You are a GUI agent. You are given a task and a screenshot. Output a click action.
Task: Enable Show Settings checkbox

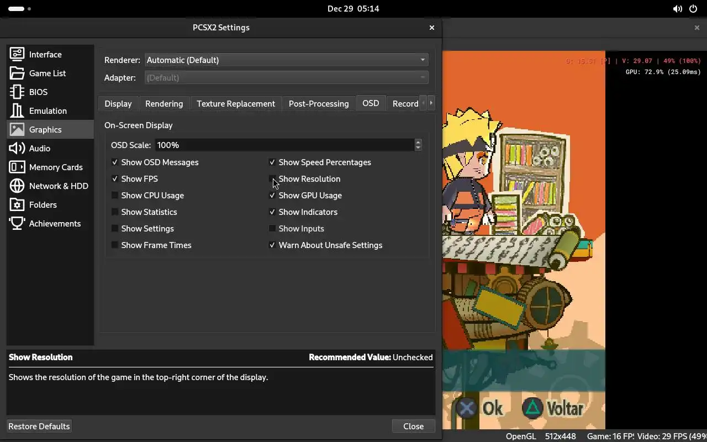click(x=115, y=229)
